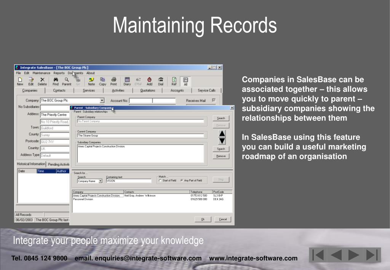Switch to the Services tab
The width and height of the screenshot is (390, 270).
[89, 91]
